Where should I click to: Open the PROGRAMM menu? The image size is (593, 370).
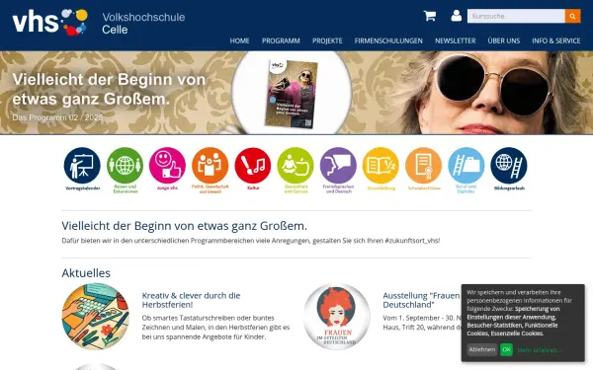tap(281, 40)
